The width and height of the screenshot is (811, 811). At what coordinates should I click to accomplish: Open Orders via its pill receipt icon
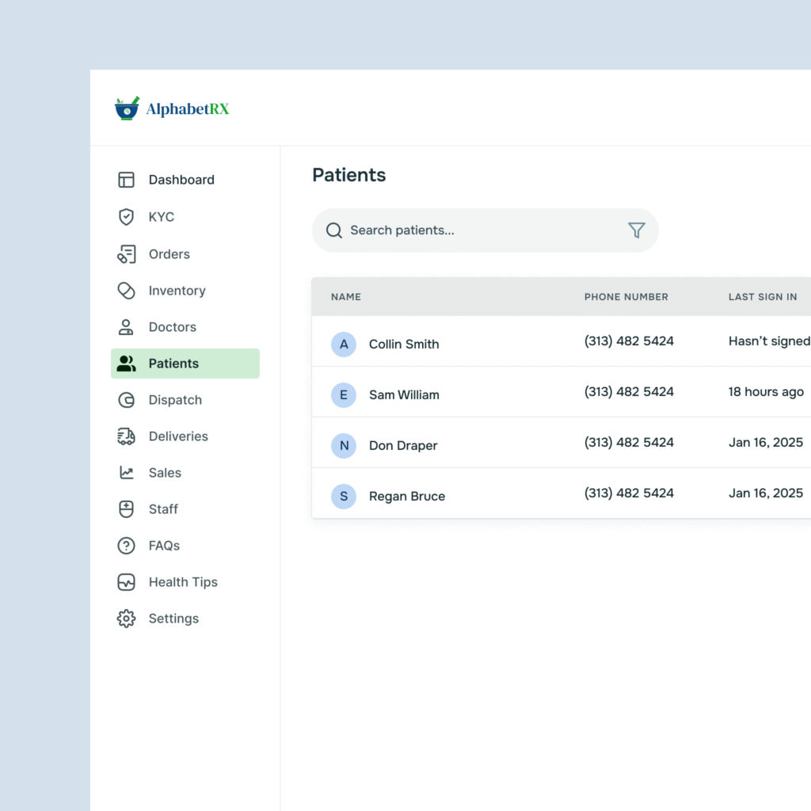point(126,254)
